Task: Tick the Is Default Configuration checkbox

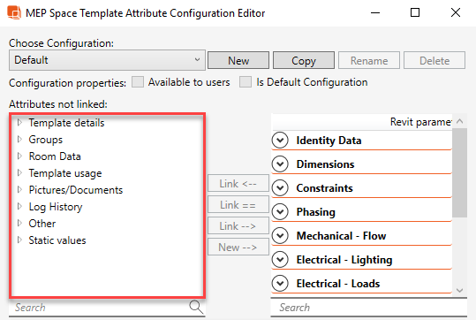Action: (246, 82)
